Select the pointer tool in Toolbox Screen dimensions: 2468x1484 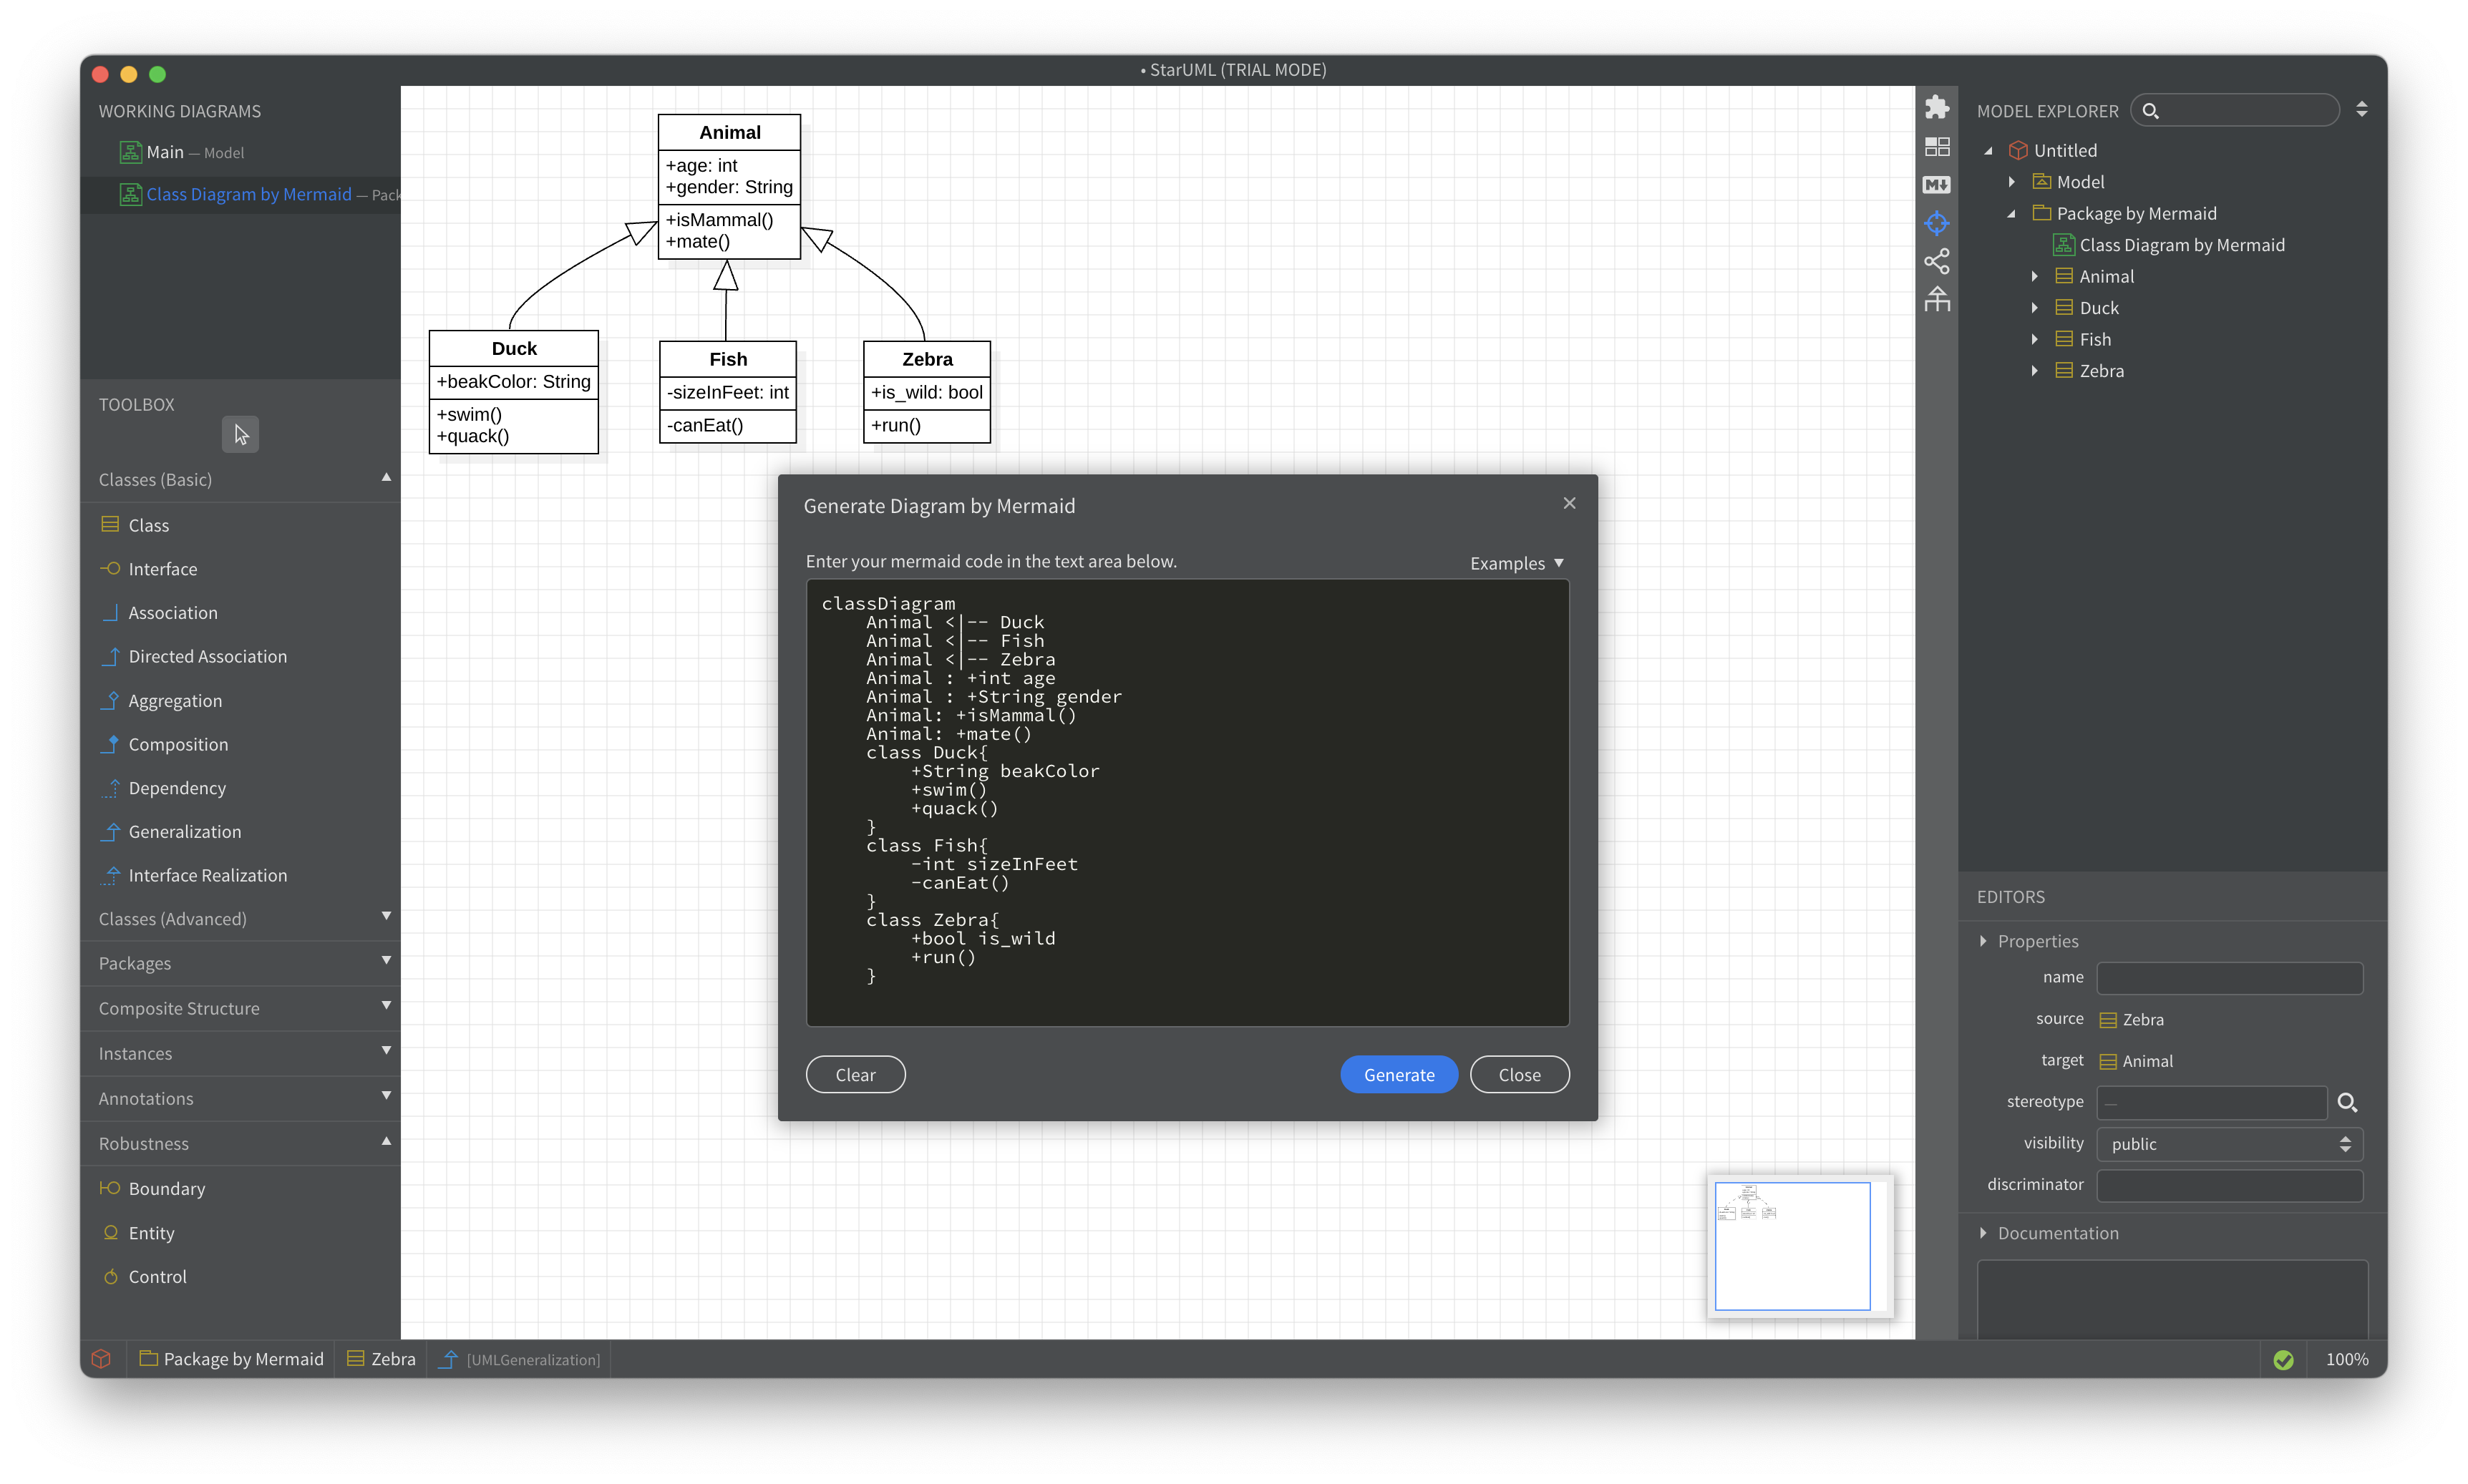(240, 434)
